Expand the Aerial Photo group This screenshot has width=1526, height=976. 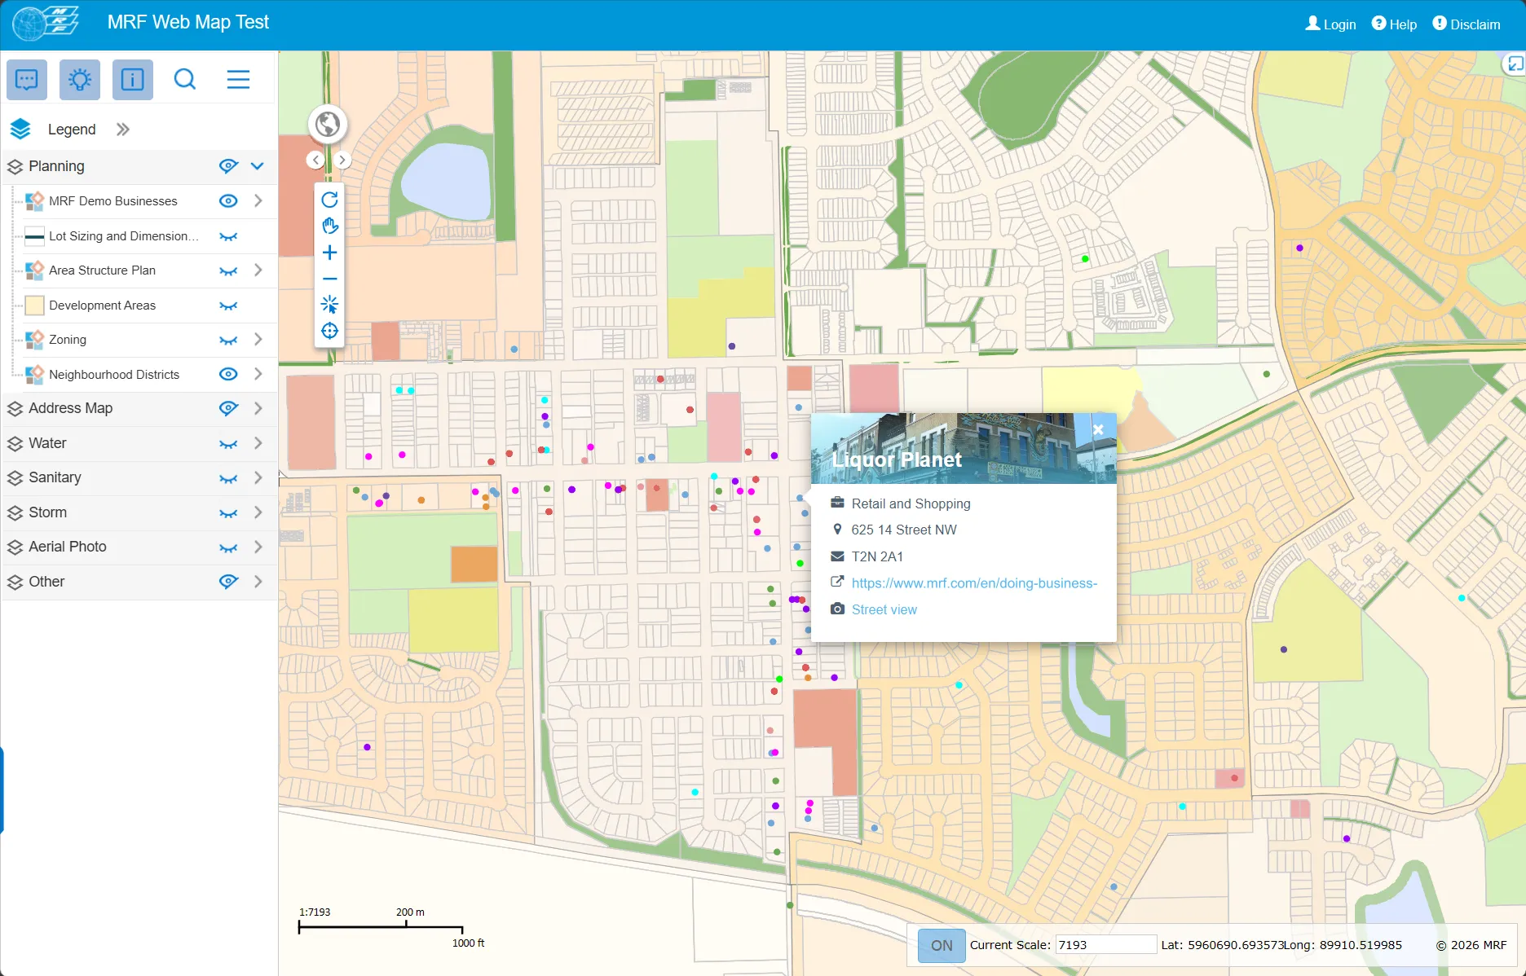pyautogui.click(x=258, y=547)
